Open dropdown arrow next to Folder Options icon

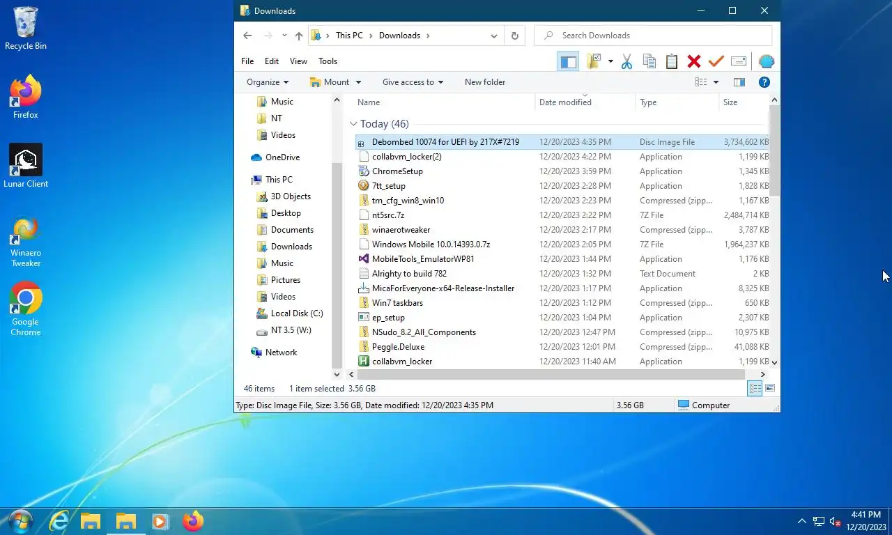[610, 61]
